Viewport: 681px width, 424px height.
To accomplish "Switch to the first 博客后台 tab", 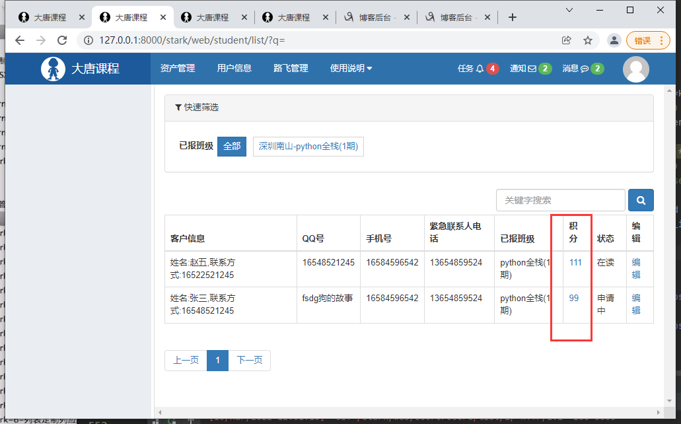I will click(375, 17).
